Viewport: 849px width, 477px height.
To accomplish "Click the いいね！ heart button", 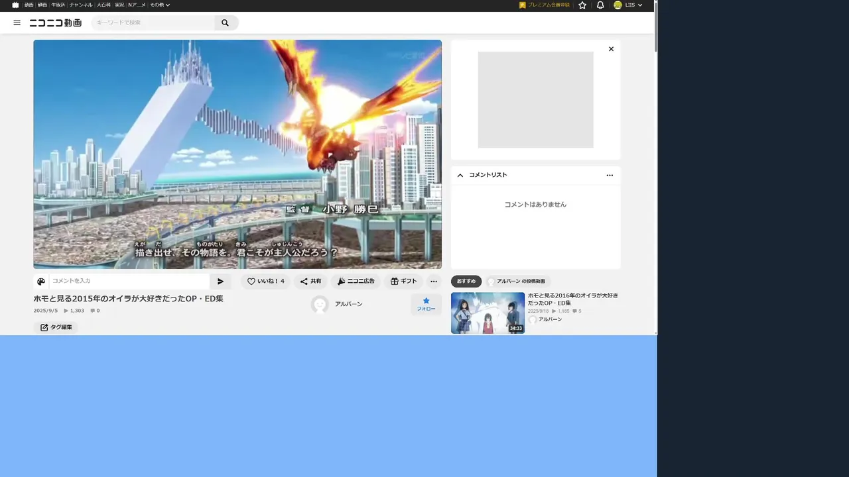I will (x=265, y=282).
